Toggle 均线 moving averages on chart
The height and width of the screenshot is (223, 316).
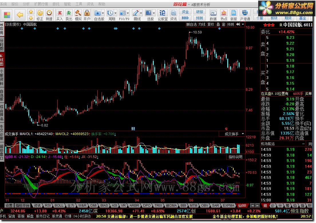202,24
